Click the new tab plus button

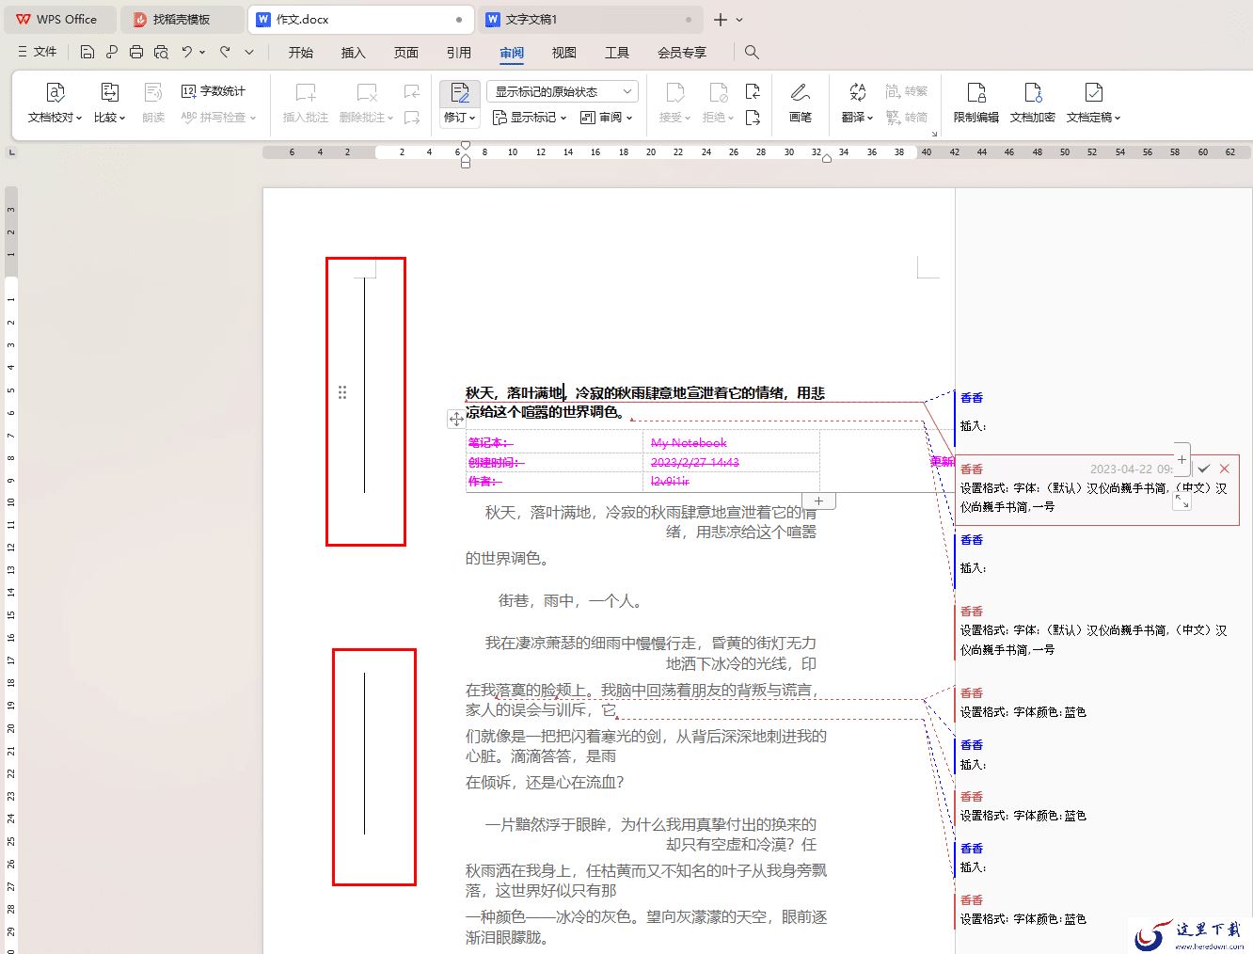[721, 20]
